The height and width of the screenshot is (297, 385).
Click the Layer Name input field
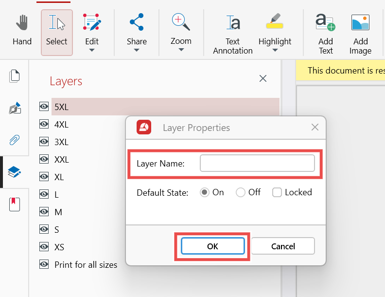[x=257, y=163]
